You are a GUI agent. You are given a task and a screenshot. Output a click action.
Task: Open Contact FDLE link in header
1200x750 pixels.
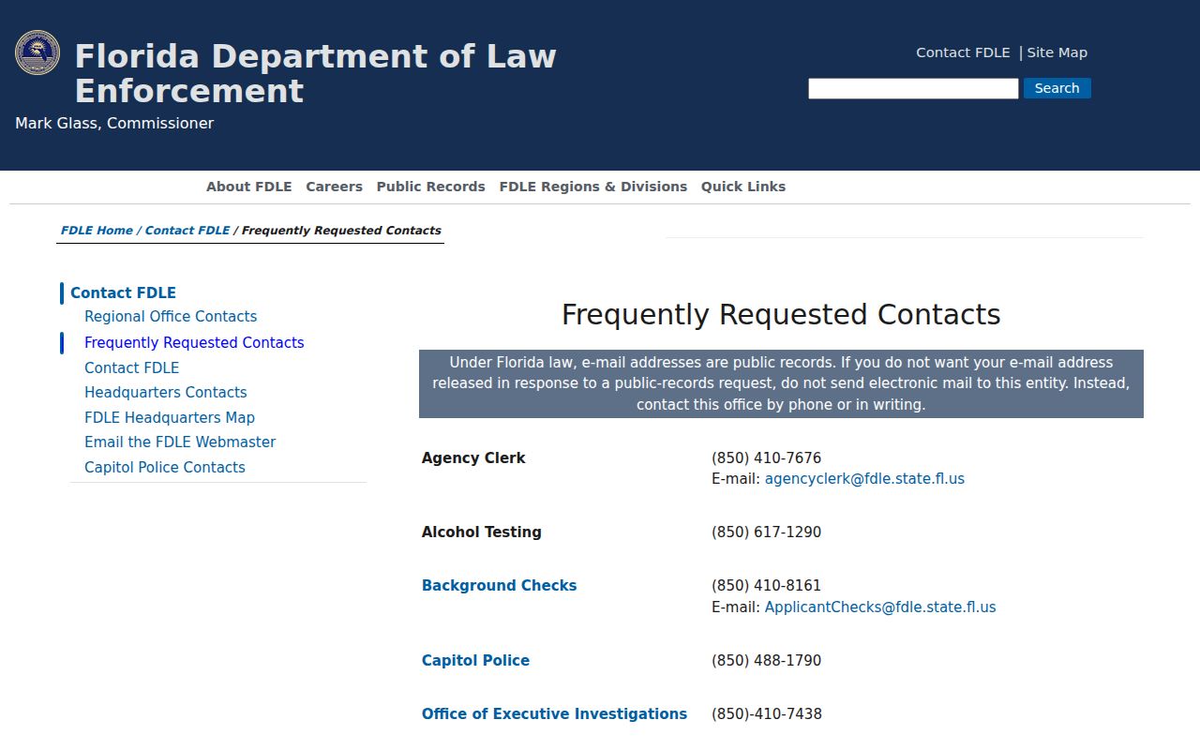(963, 52)
